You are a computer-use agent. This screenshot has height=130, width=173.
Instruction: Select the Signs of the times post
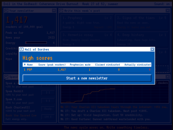142,22
